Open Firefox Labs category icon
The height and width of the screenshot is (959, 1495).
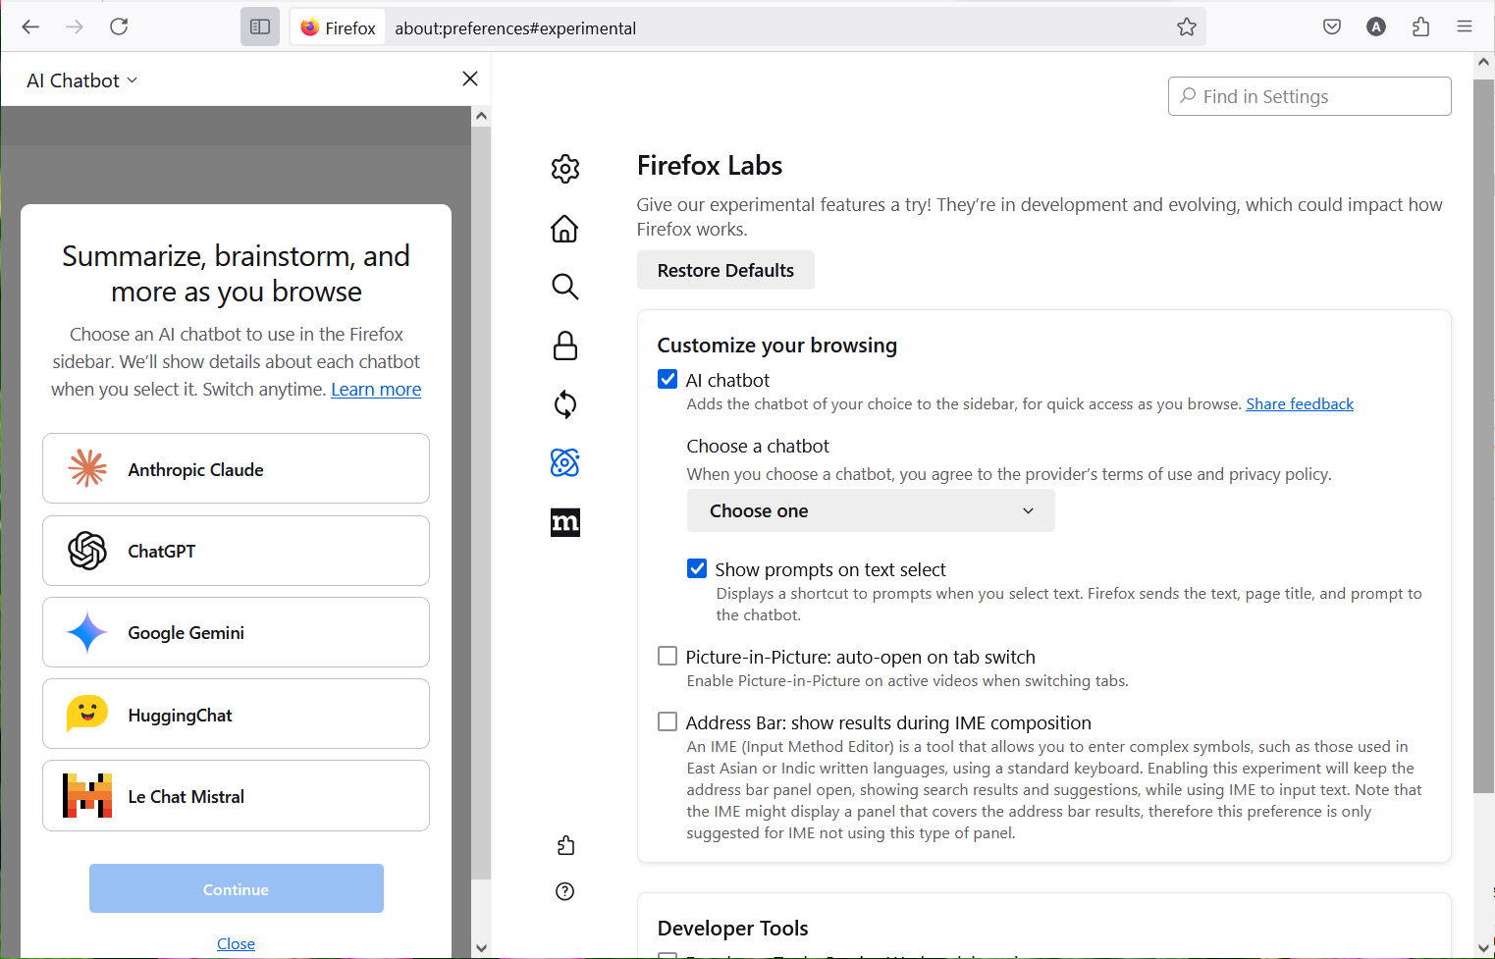(565, 462)
